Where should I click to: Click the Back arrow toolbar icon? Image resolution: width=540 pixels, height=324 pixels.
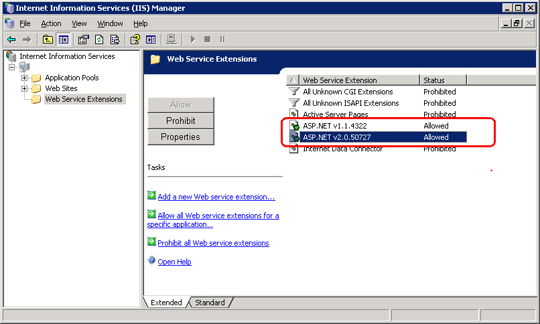(11, 39)
